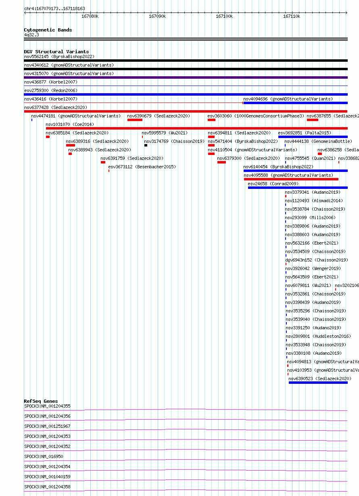Click the 167080k ruler position label
359x496 pixels.
click(x=90, y=16)
